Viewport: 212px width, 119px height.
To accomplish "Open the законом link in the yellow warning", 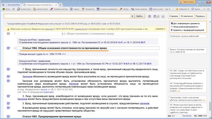I will pyautogui.click(x=49, y=29).
